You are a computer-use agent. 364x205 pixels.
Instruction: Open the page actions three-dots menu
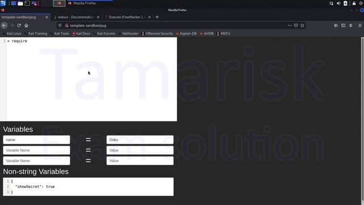pos(289,26)
